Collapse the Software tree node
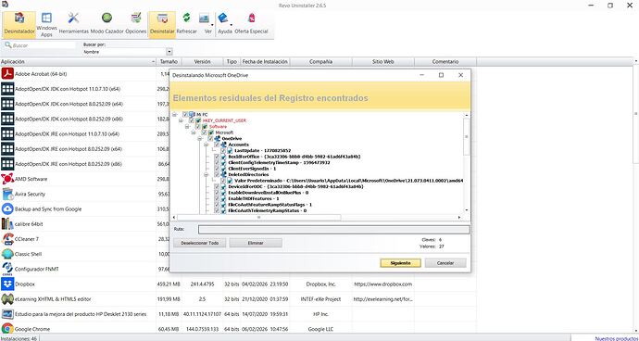 click(x=187, y=126)
